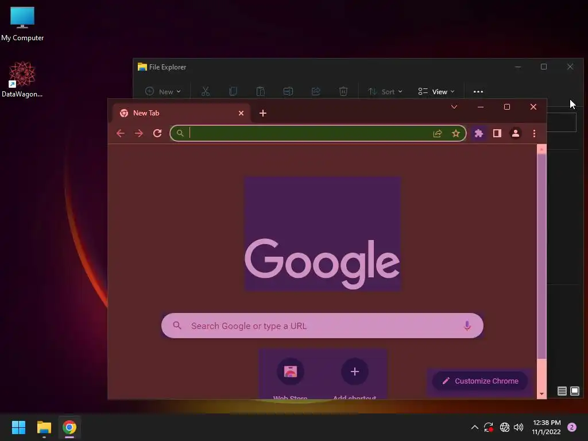The image size is (588, 441).
Task: Open the New dropdown in File Explorer
Action: pos(163,91)
